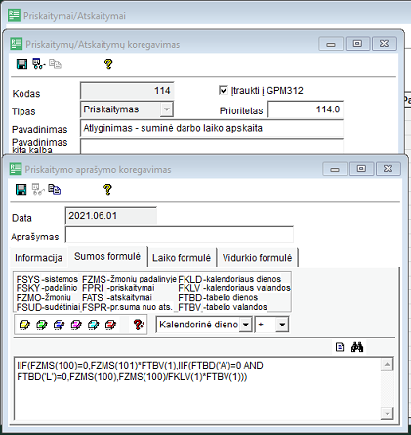Viewport: 411px width, 435px height.
Task: Expand the Tipas Priskaitymas dropdown
Action: (x=167, y=109)
